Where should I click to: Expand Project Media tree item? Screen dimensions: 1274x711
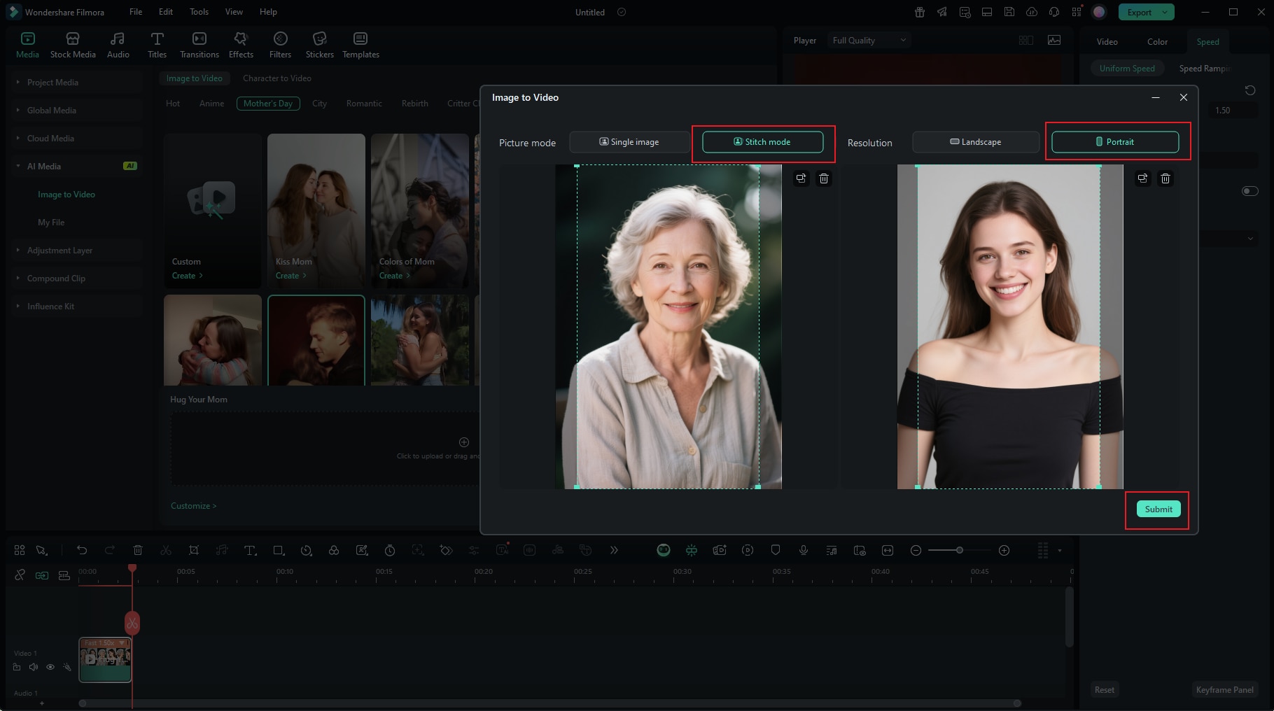[x=18, y=83]
